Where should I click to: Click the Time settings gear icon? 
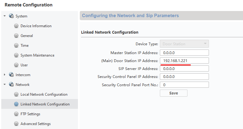pos(16,46)
